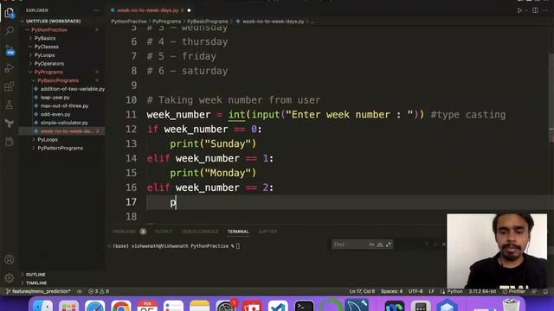Expand the TIMELINE section
Image resolution: width=554 pixels, height=311 pixels.
pyautogui.click(x=36, y=282)
